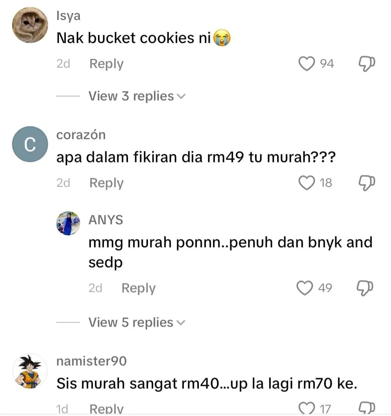Open the corazón username link
The image size is (391, 416).
point(81,135)
